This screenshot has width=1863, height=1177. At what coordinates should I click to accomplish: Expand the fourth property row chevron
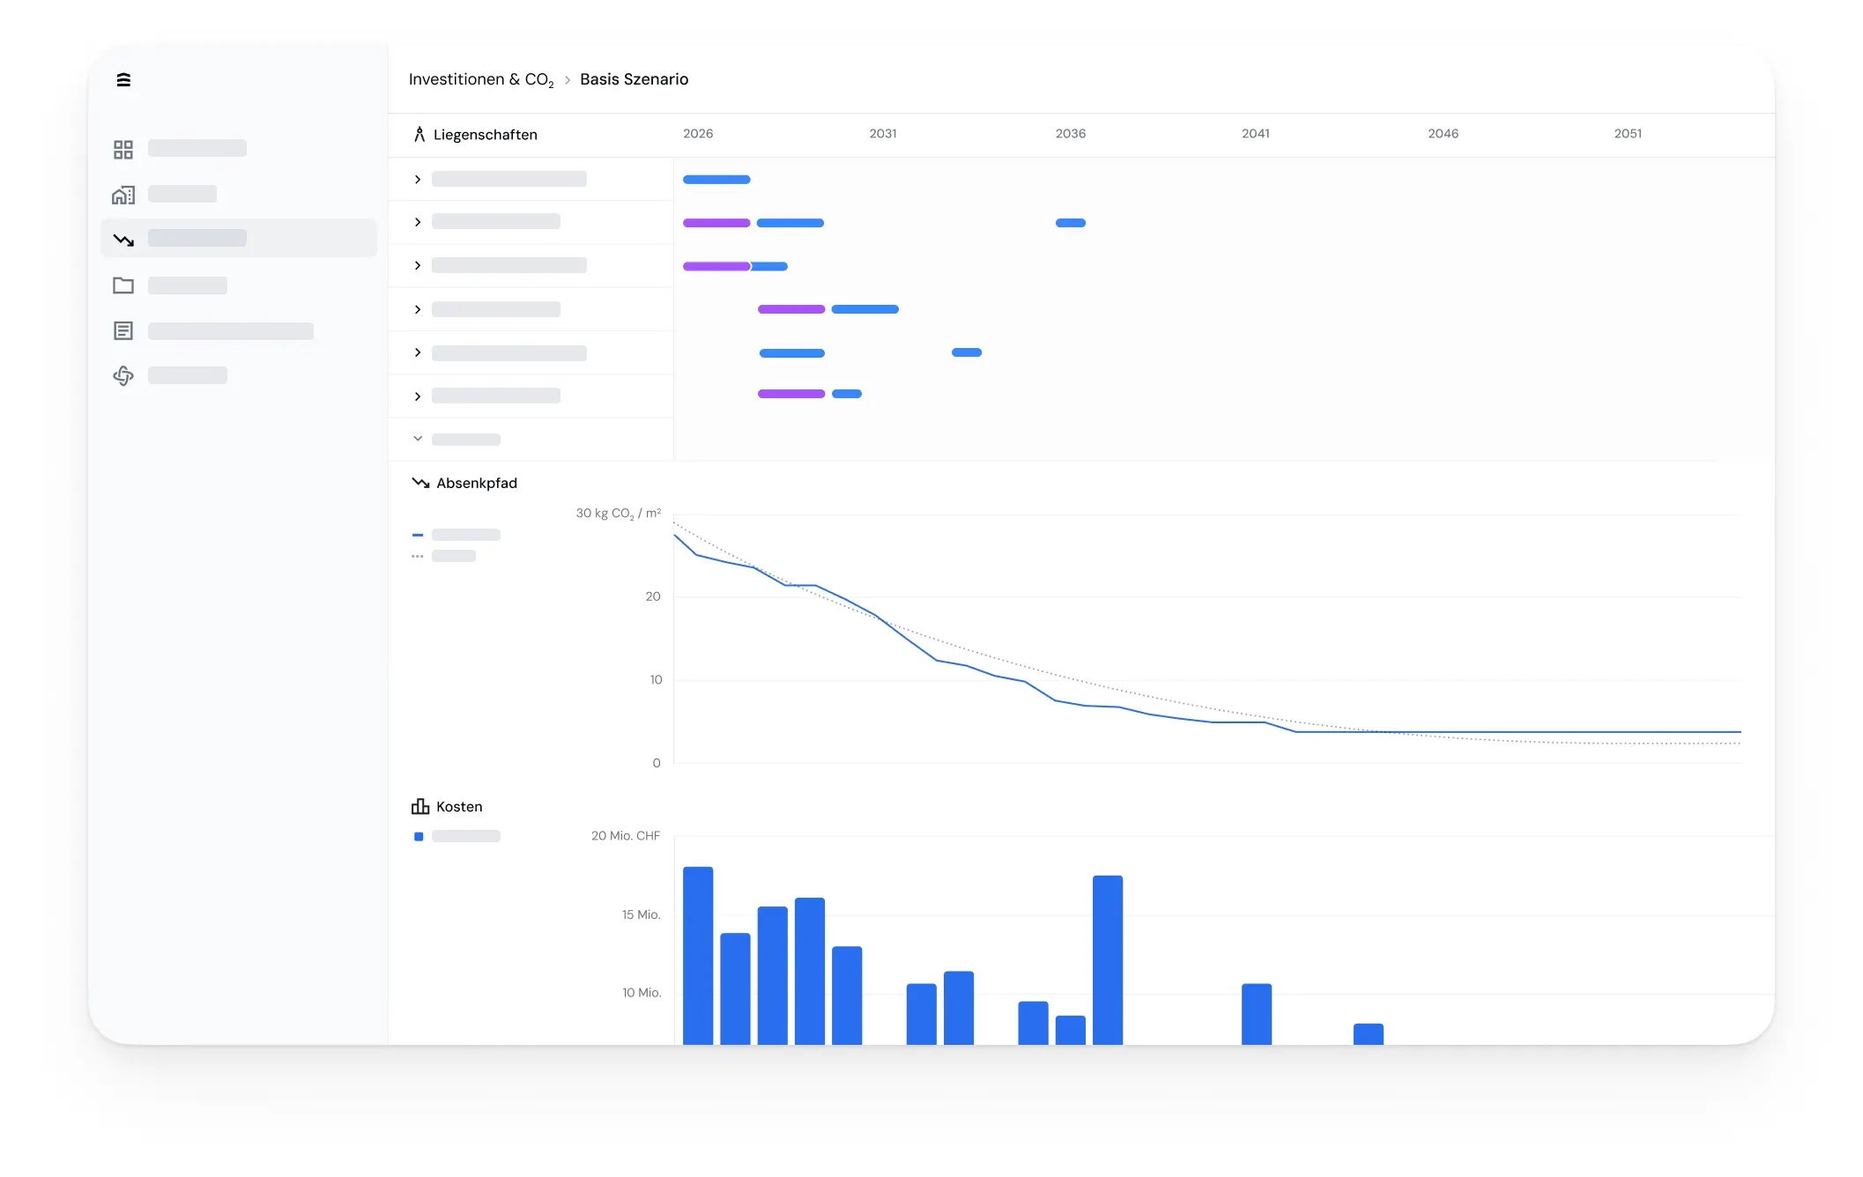pos(418,309)
